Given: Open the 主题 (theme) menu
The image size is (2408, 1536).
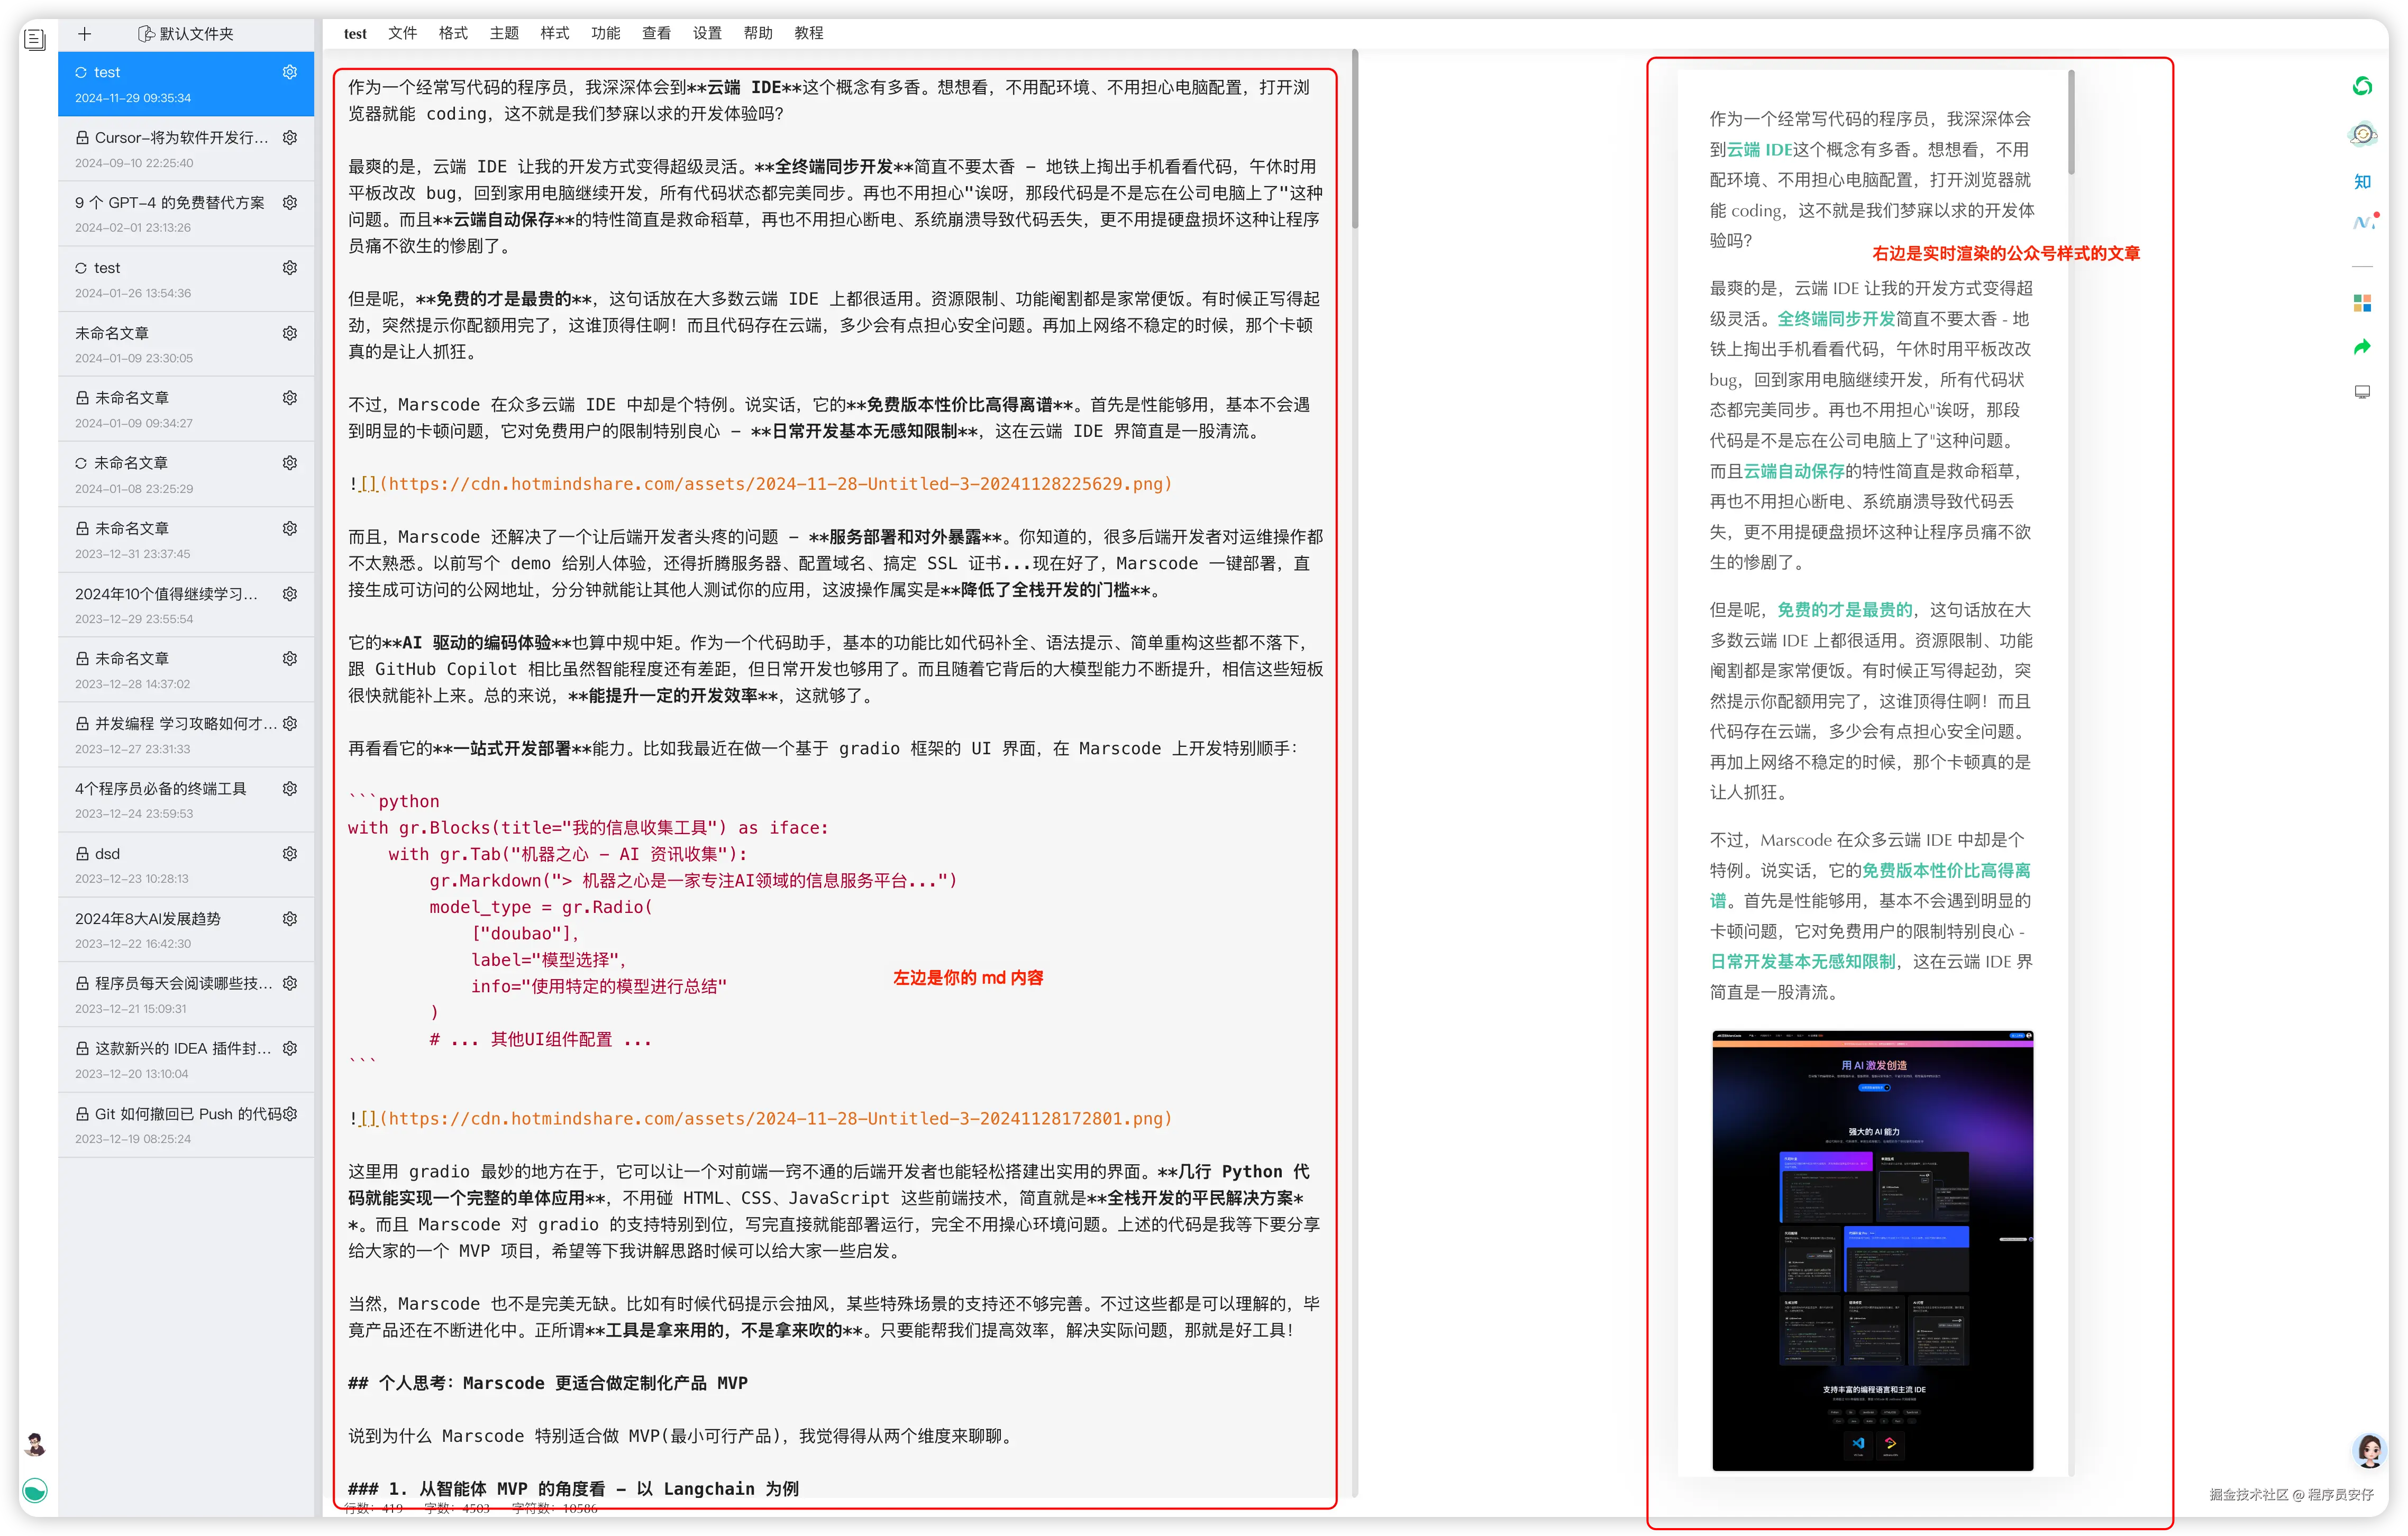Looking at the screenshot, I should 504,33.
